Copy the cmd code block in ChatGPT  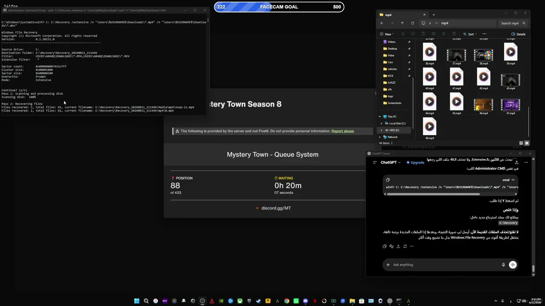click(388, 180)
